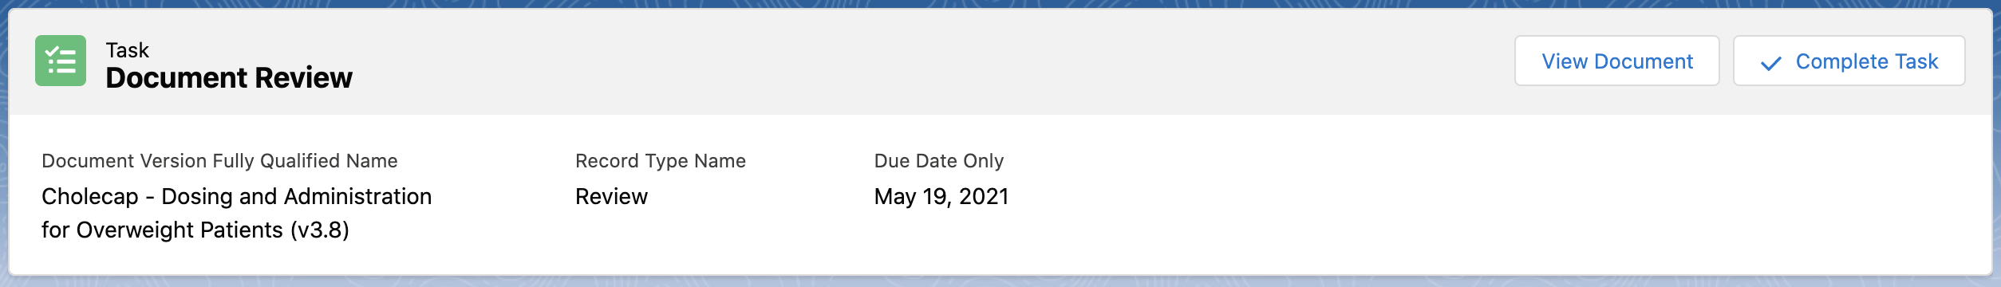Click the year 2021 in the due date

coord(984,196)
